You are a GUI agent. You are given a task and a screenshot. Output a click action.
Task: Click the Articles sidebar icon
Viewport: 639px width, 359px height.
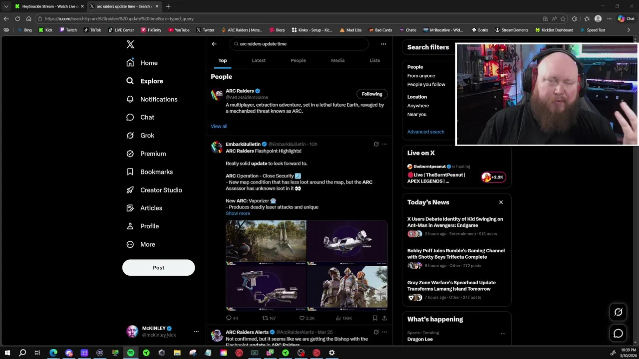[130, 208]
